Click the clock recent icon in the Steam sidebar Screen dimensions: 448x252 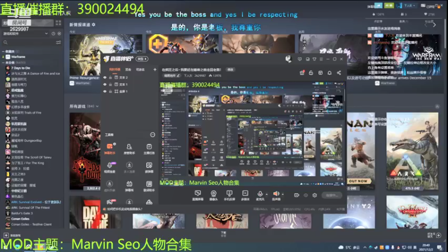[53, 34]
